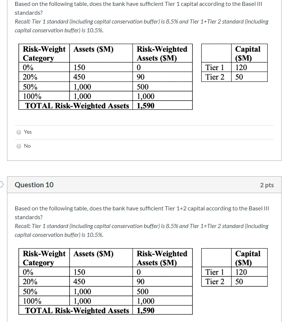
Task: Click the 500 risk-weighted assets value
Action: 142,87
